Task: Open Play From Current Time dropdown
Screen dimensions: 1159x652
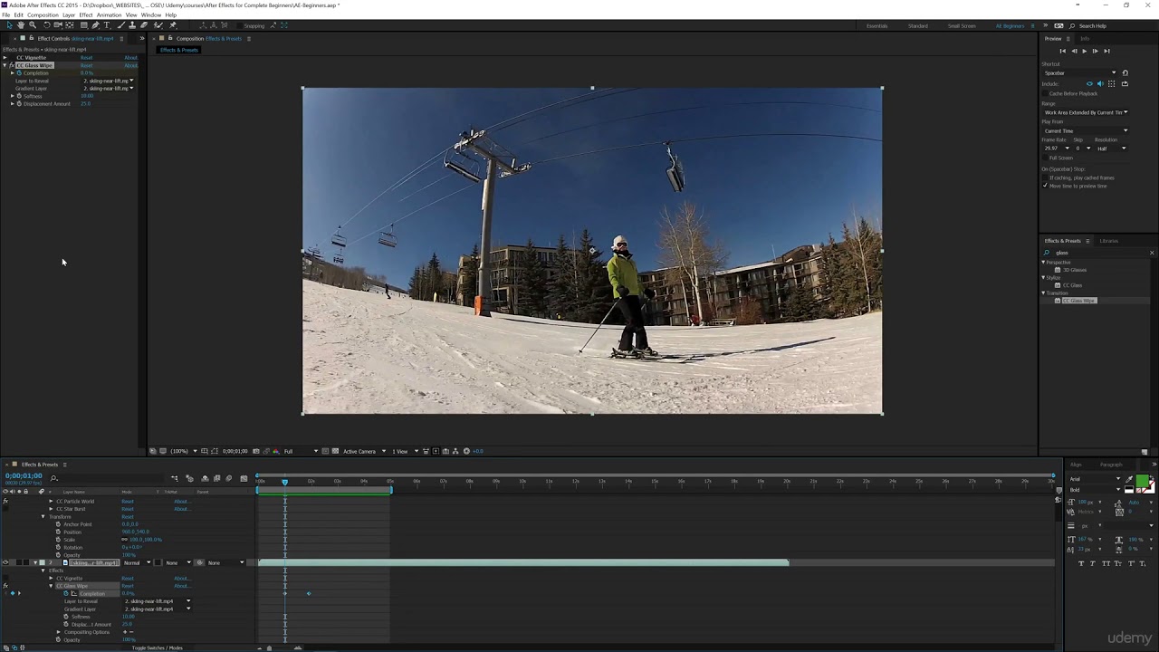Action: click(1085, 130)
